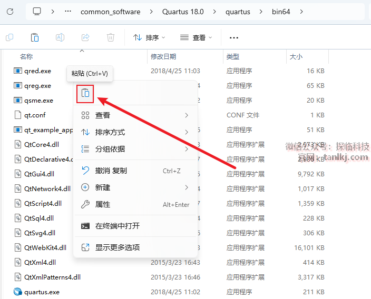Click the QtSvg4.dll file icon
This screenshot has height=299, width=371.
point(18,233)
